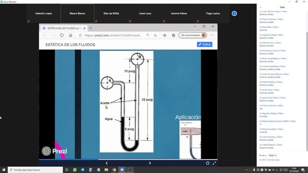Image resolution: width=308 pixels, height=173 pixels.
Task: Open Windows notification center
Action: tap(303, 170)
